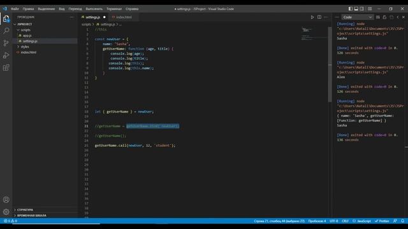This screenshot has height=229, width=408.
Task: Open the Run and Debug view
Action: [x=6, y=55]
